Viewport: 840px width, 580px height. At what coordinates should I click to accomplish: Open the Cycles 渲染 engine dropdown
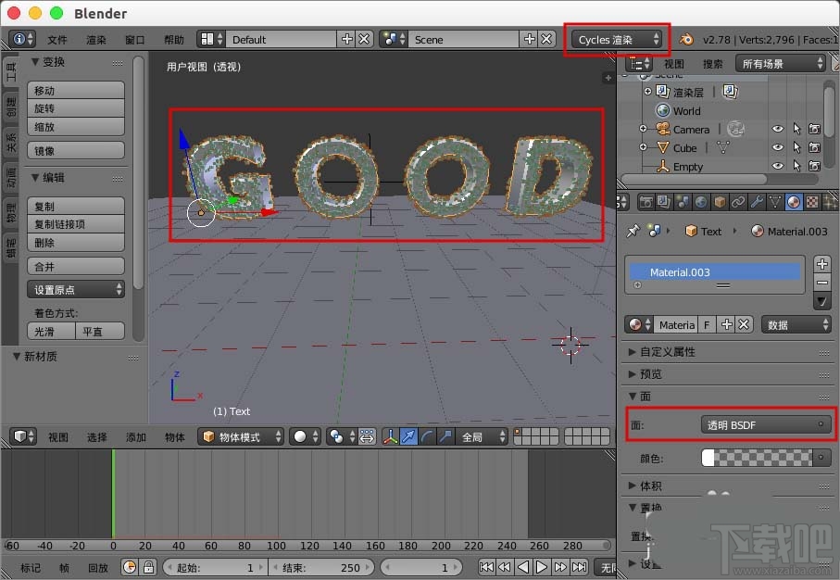(x=616, y=40)
